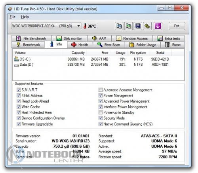Toggle the Security Mode checkbox
198x173 pixels.
[101, 118]
